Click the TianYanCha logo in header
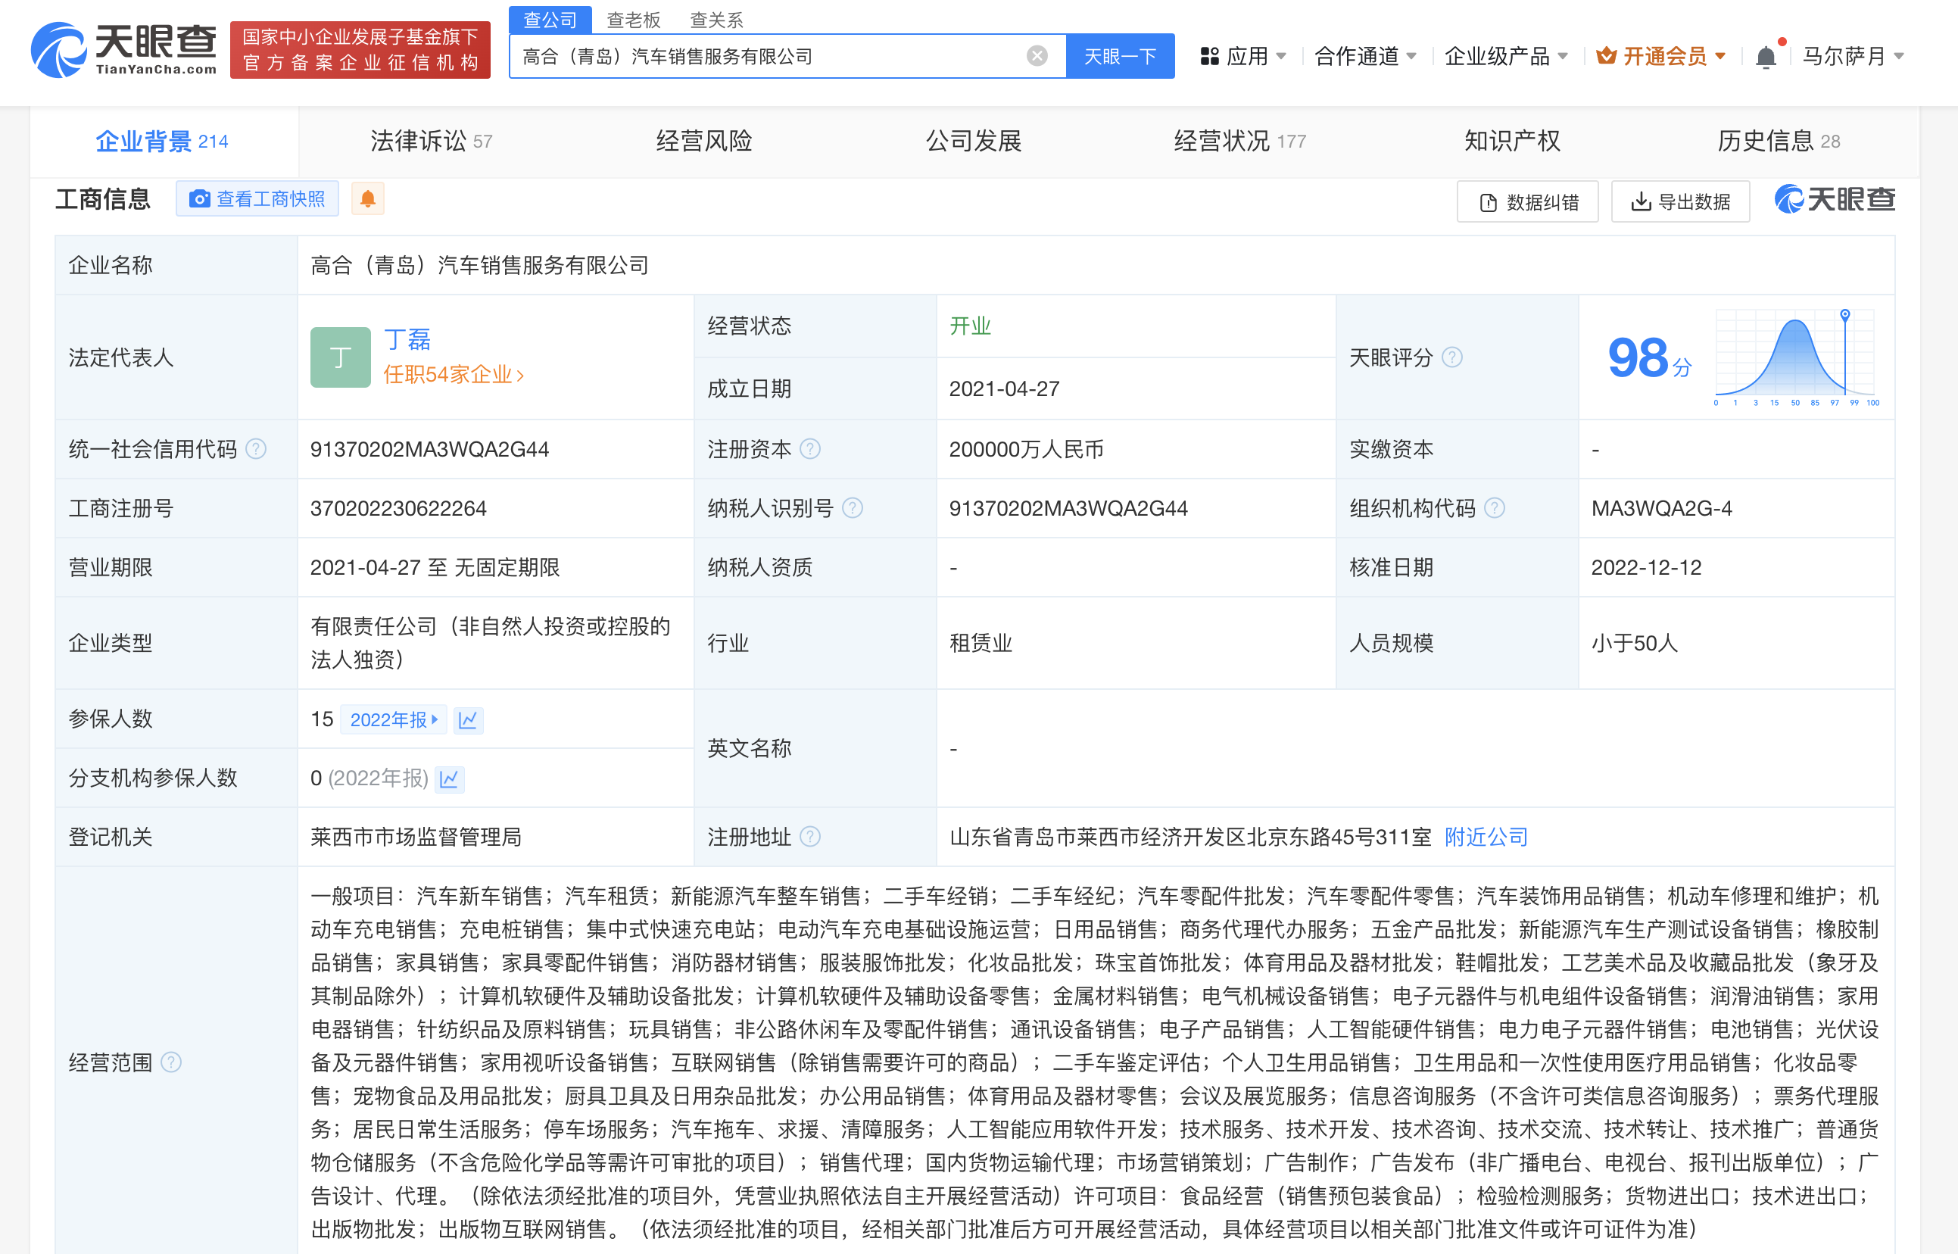 (123, 51)
